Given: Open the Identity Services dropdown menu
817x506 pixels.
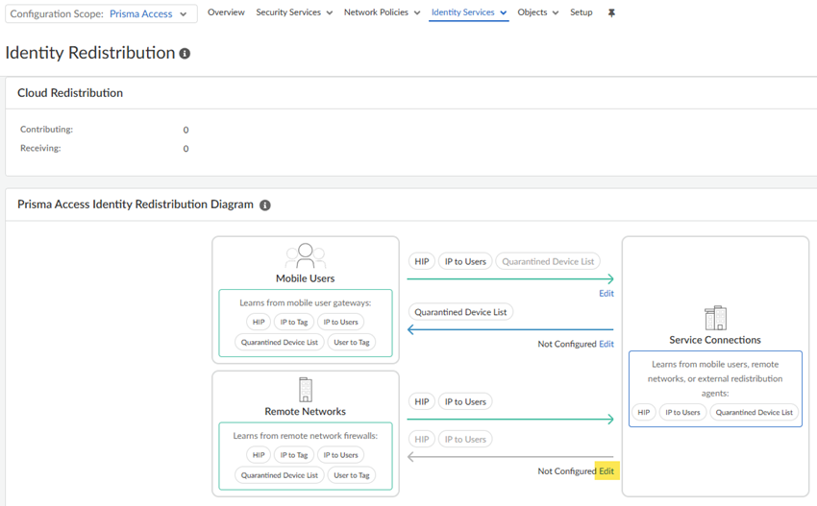Looking at the screenshot, I should (x=468, y=12).
